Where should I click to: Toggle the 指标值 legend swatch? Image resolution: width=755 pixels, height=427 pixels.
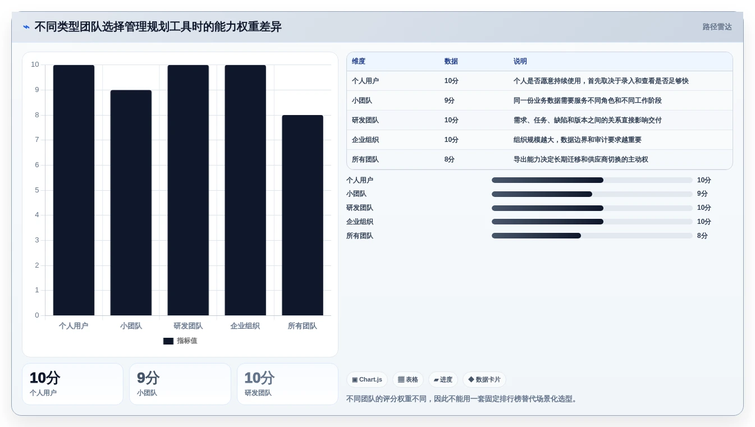pyautogui.click(x=168, y=341)
